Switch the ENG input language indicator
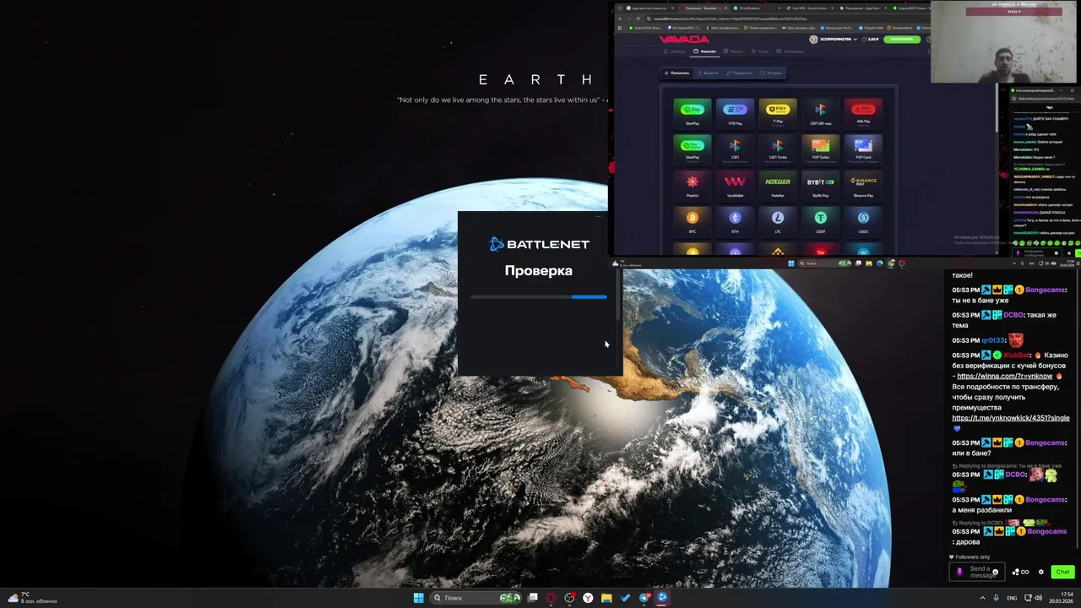This screenshot has height=608, width=1081. coord(1012,598)
